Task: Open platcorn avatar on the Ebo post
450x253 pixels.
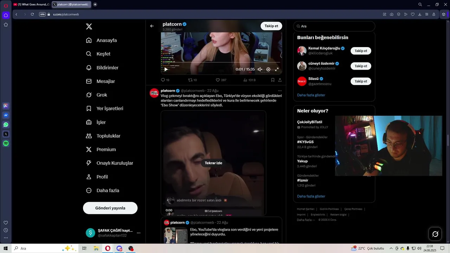Action: 154,93
